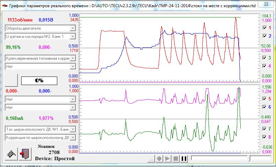Click the 0% progress indicator box

(x=39, y=81)
